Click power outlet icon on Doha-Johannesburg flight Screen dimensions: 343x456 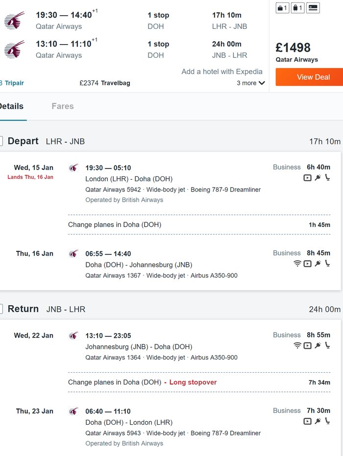(x=318, y=264)
